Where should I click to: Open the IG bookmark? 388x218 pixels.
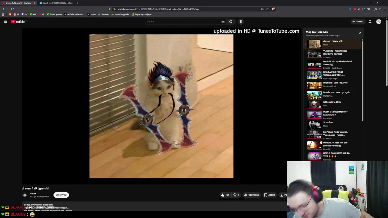coord(16,14)
